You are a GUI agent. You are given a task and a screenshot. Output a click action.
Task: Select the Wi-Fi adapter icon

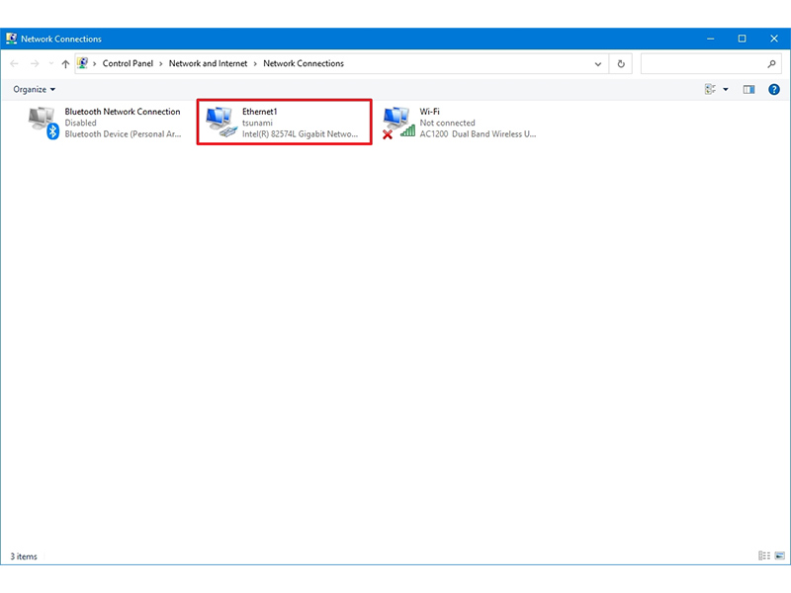398,123
